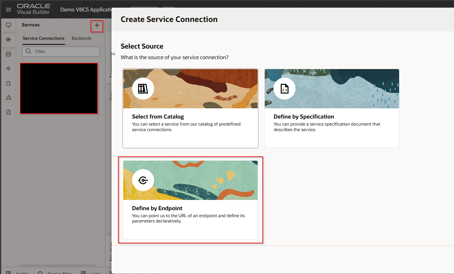This screenshot has height=274, width=454.
Task: Choose the Define by Endpoint title
Action: point(157,208)
